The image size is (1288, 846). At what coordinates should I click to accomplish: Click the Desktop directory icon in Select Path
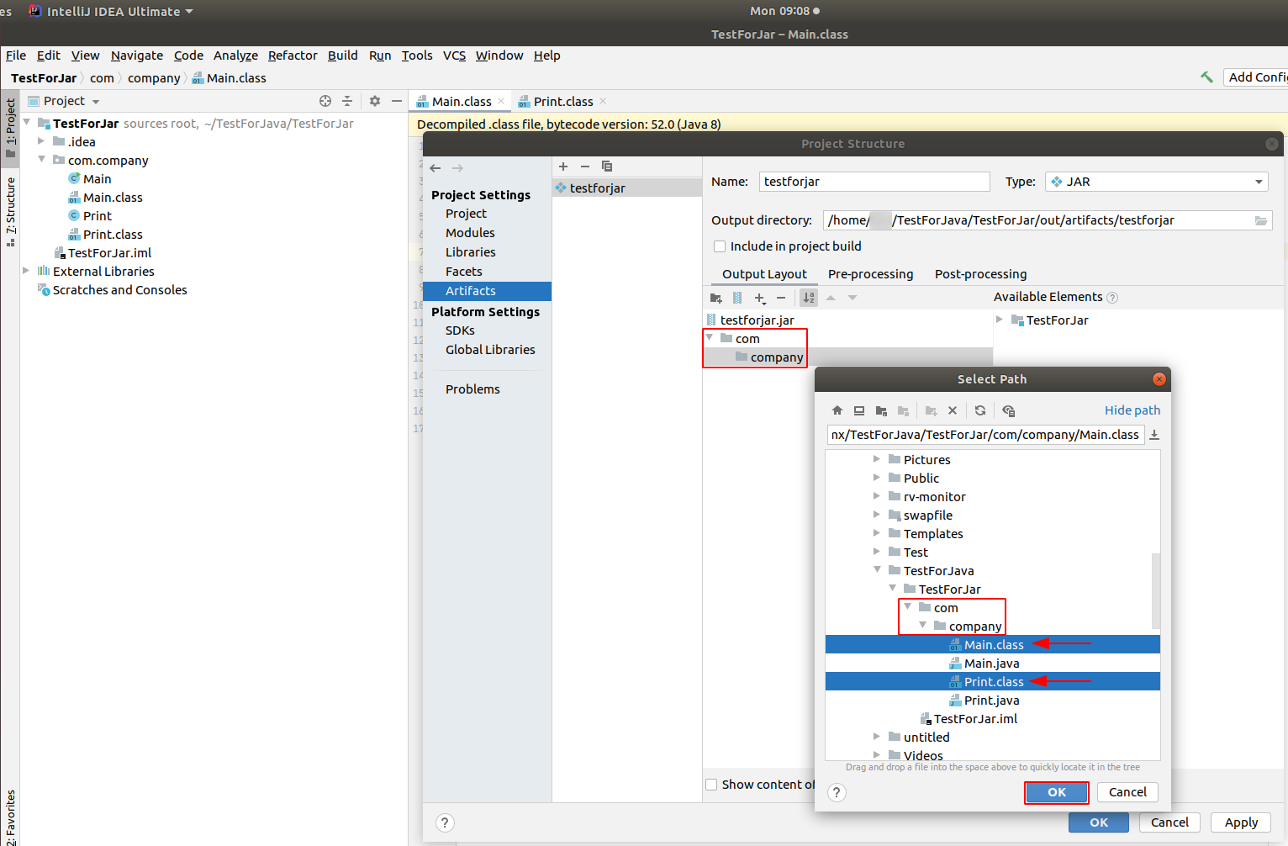859,410
